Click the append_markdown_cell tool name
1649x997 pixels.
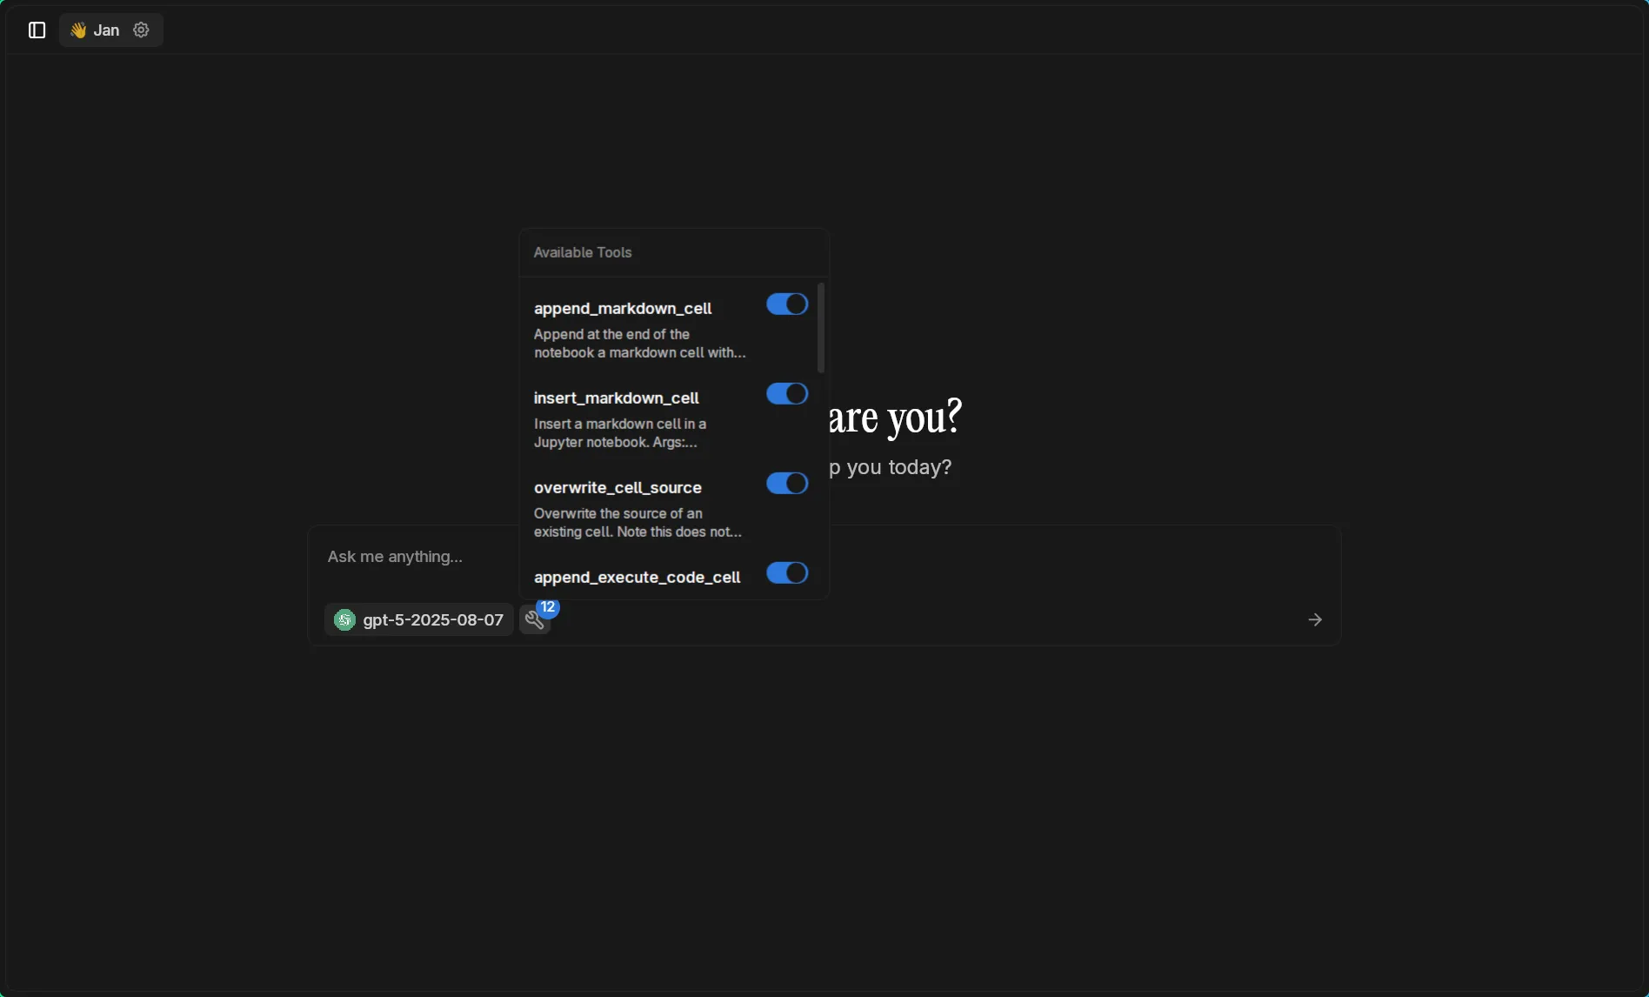[623, 309]
